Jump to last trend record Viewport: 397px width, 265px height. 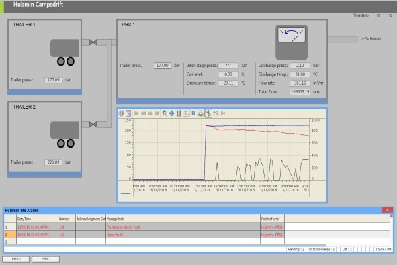coord(157,113)
